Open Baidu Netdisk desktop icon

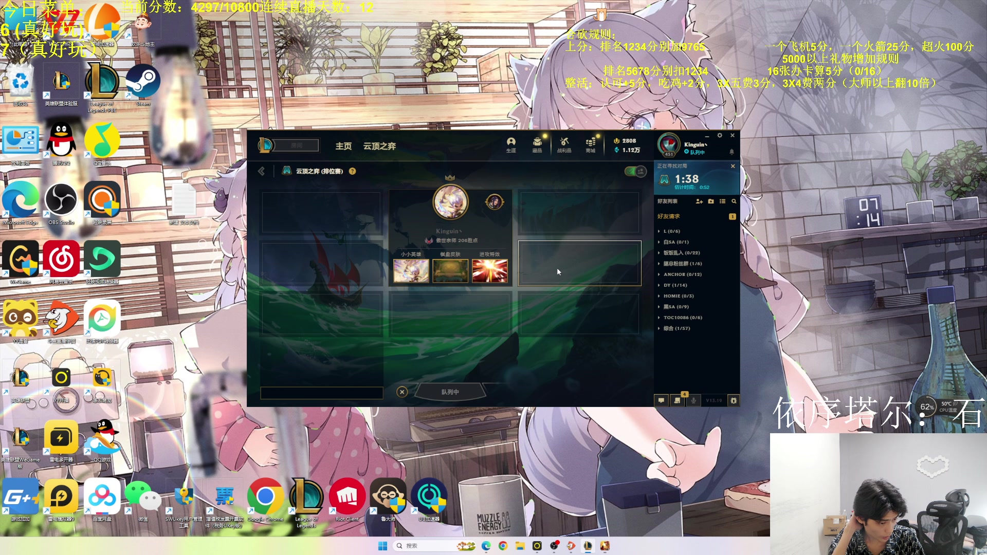pyautogui.click(x=102, y=499)
